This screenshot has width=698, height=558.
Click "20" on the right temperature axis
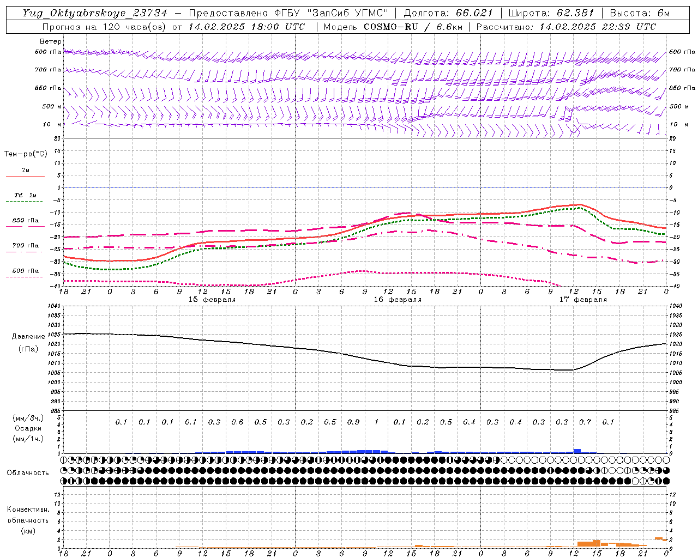point(672,138)
